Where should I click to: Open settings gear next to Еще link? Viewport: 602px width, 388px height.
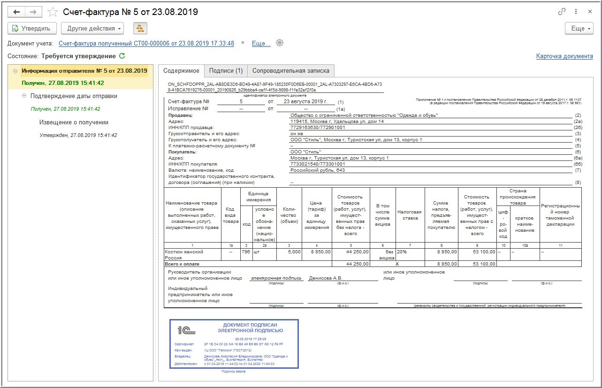pyautogui.click(x=280, y=43)
